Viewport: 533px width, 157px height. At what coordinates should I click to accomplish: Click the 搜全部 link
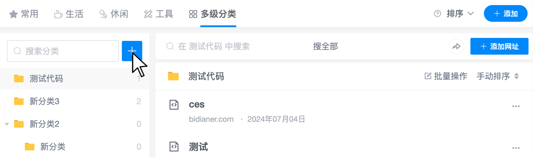[x=325, y=46]
